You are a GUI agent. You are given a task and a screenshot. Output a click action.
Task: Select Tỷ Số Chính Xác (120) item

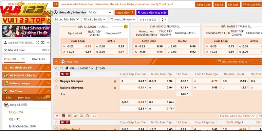[22, 126]
